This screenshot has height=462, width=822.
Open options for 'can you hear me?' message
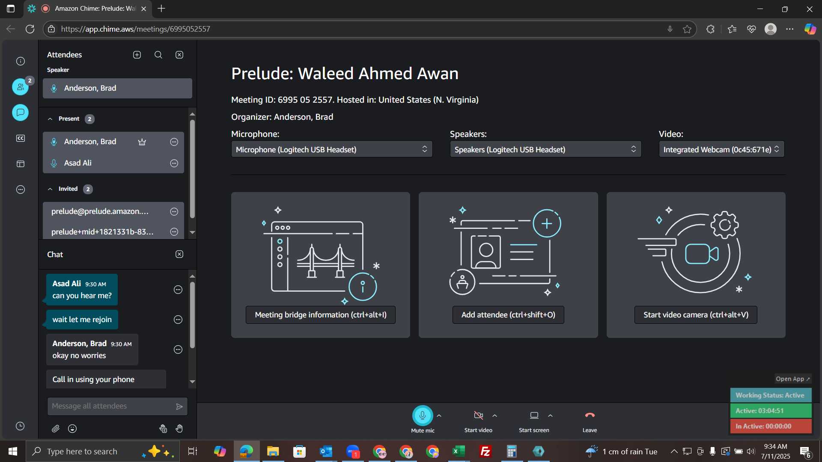coord(178,290)
